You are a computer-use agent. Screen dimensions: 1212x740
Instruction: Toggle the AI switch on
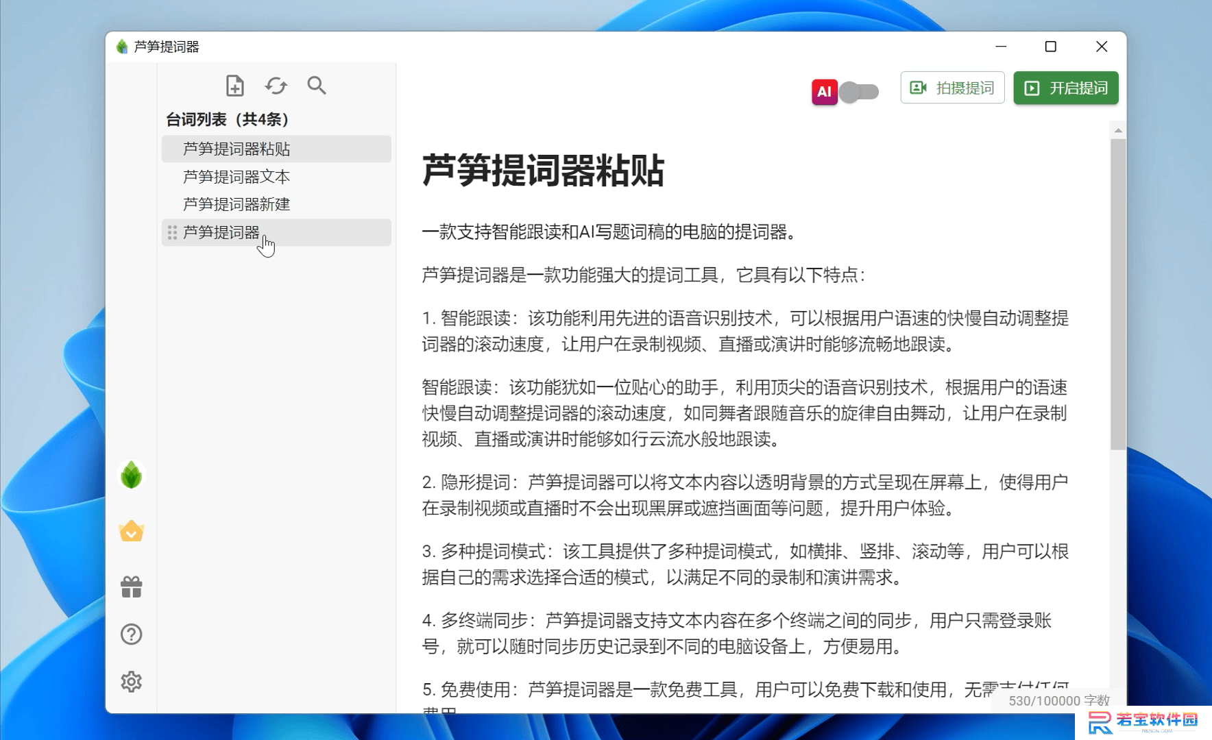859,92
